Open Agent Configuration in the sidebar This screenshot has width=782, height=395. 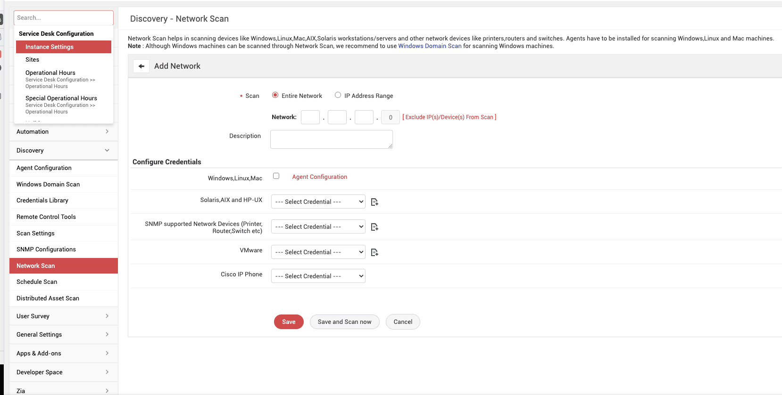click(64, 168)
